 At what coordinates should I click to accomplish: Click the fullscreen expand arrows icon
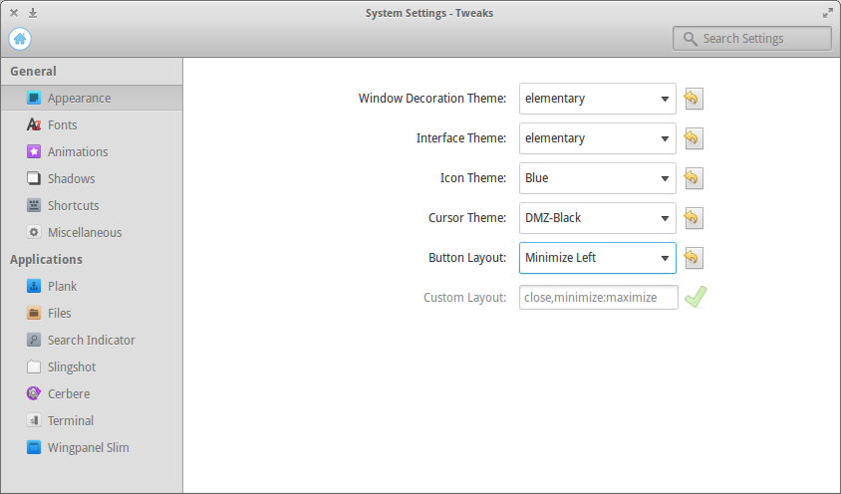coord(828,13)
